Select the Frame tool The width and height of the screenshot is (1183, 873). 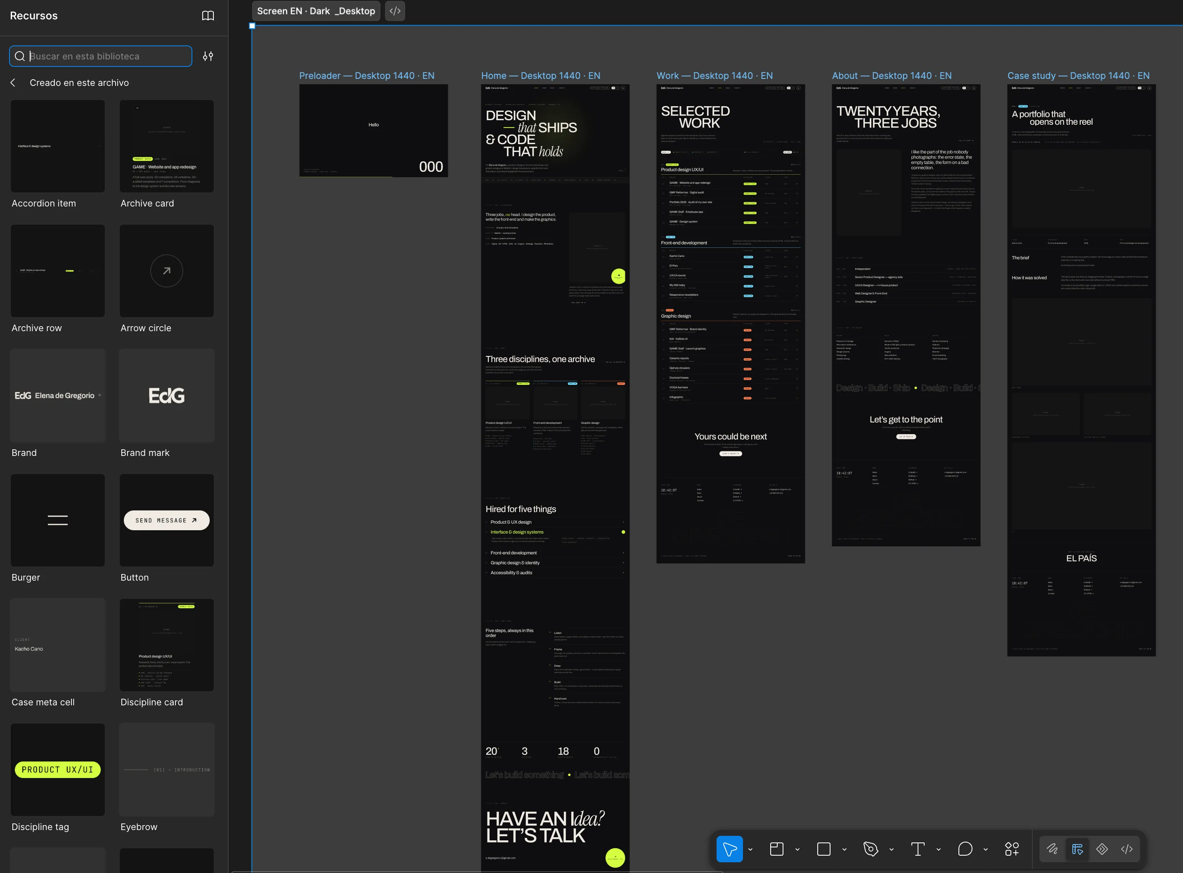pyautogui.click(x=776, y=849)
